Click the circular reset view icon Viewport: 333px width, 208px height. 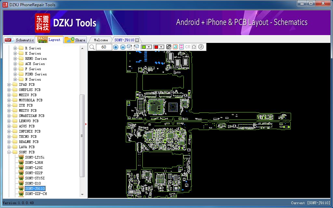tap(201, 47)
